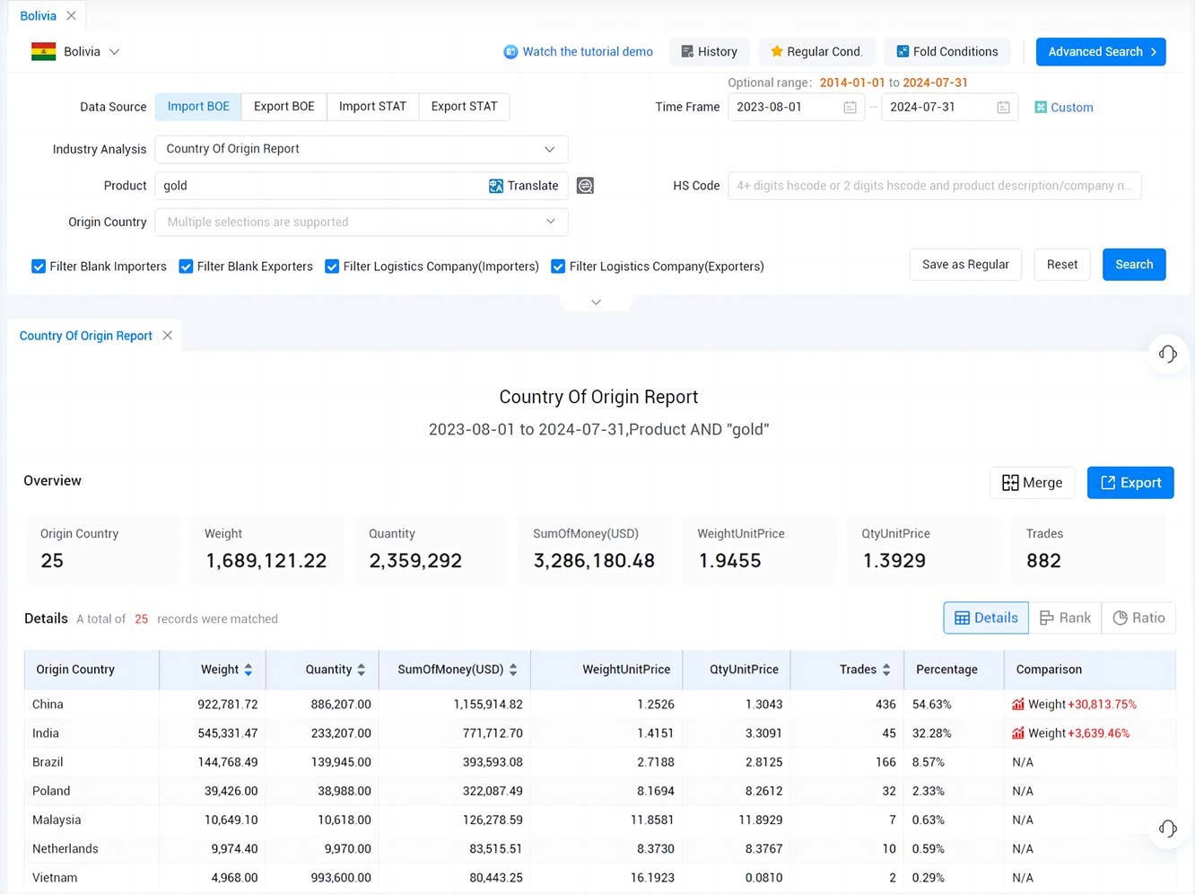
Task: Export the report
Action: 1130,483
